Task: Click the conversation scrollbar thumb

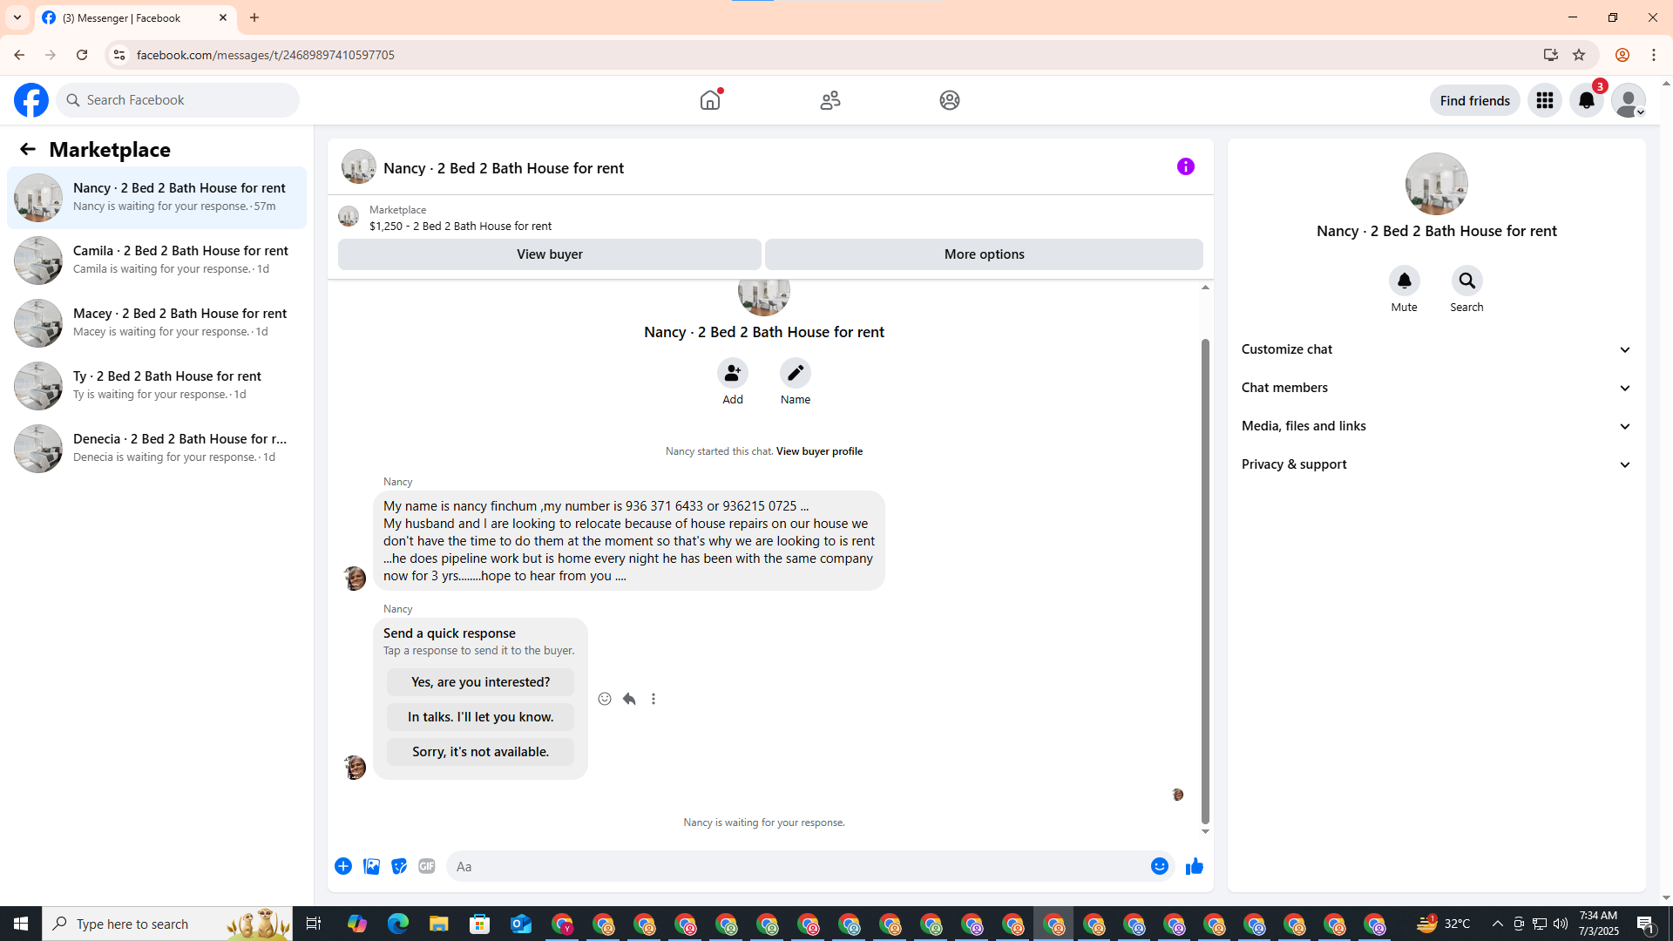Action: 1205,579
